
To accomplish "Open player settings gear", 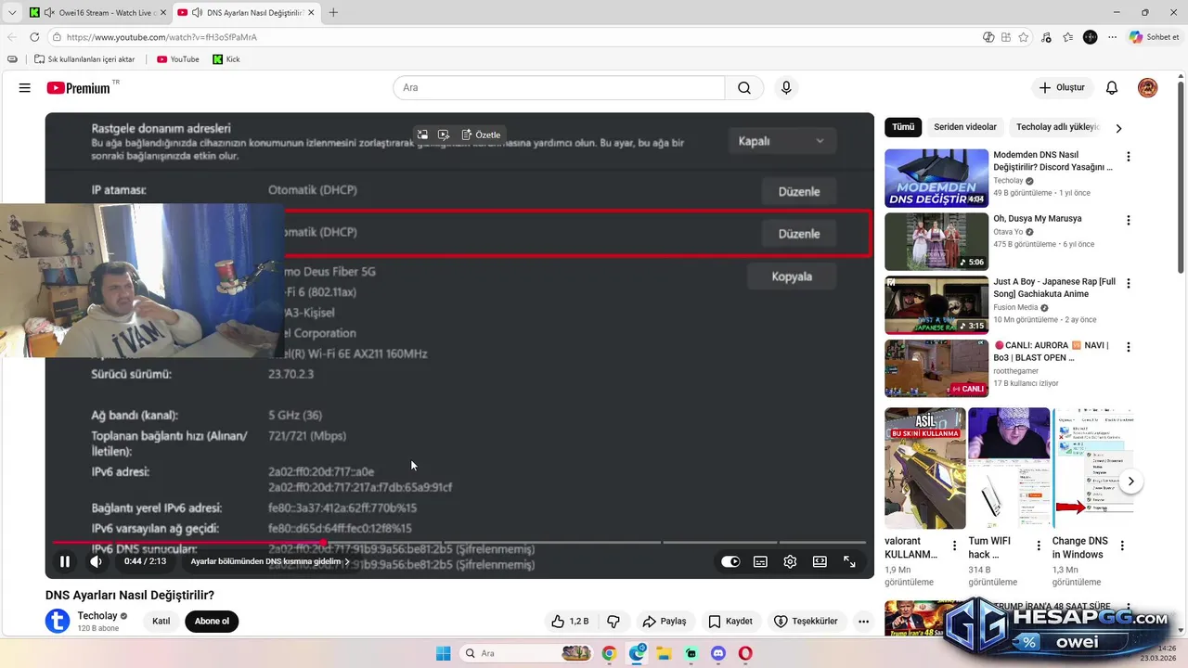I will 790,561.
